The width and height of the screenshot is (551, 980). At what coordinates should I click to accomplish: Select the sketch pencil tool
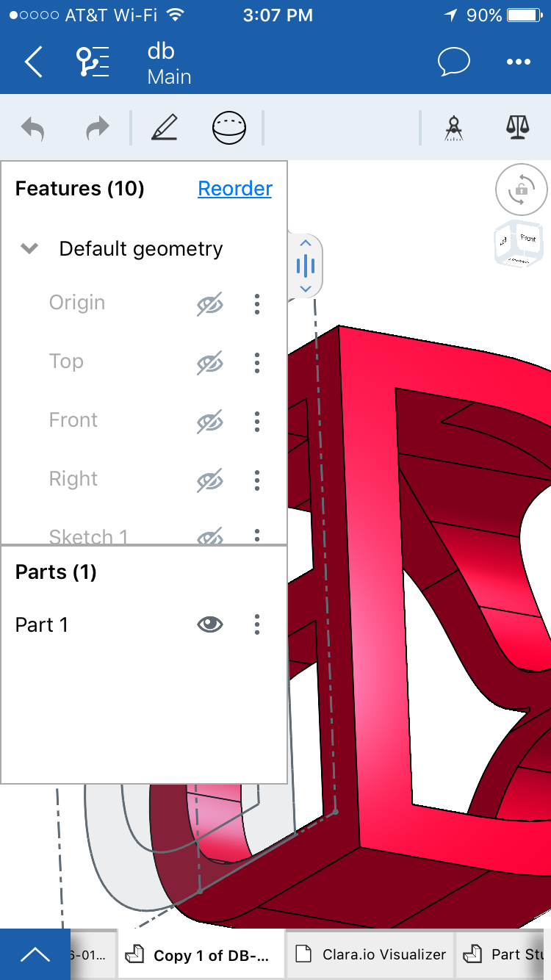coord(165,129)
